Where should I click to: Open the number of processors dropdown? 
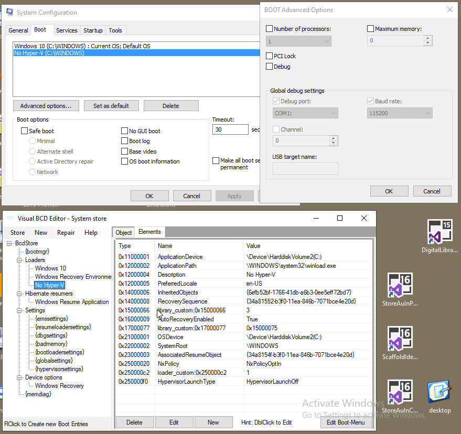coord(298,41)
